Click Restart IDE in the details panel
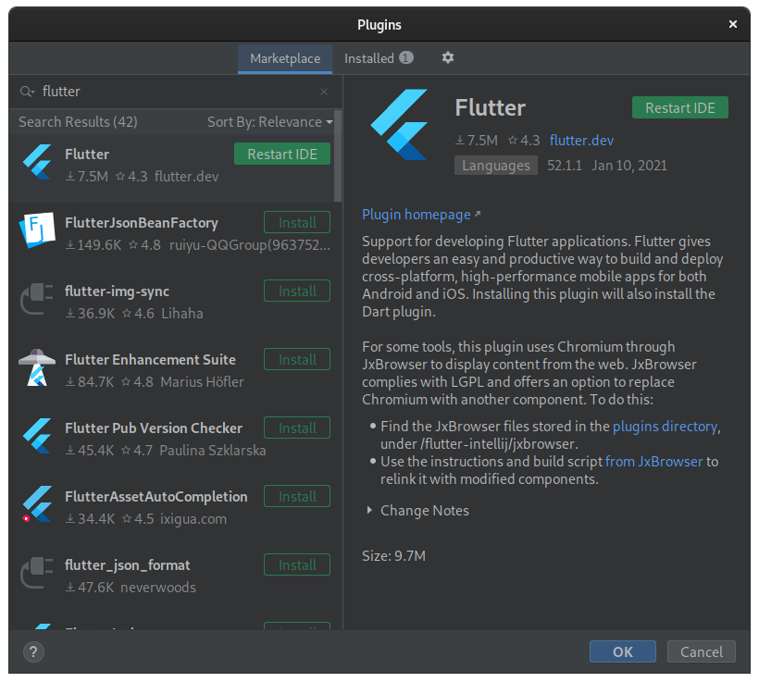The image size is (759, 682). pyautogui.click(x=680, y=107)
